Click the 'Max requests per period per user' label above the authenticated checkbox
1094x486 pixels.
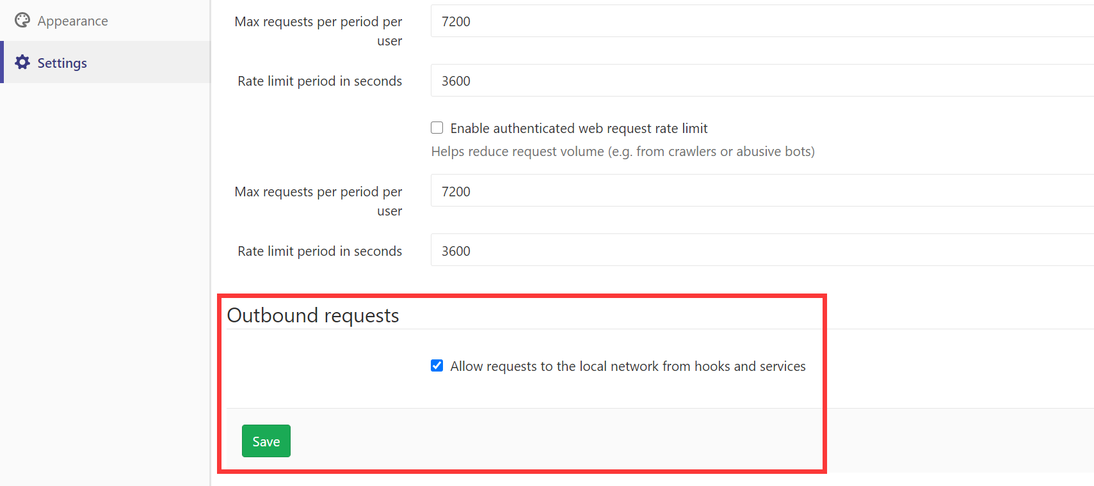(x=318, y=31)
